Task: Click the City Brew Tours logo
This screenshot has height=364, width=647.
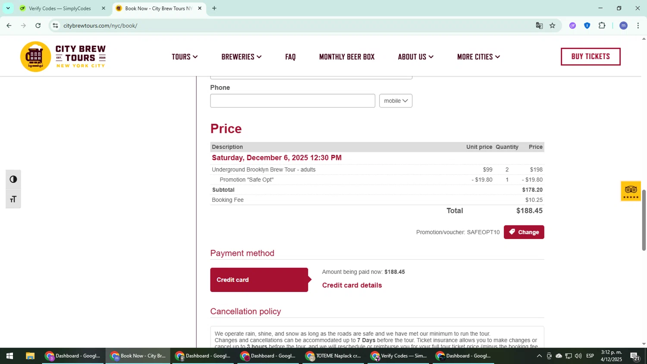Action: pos(63,56)
